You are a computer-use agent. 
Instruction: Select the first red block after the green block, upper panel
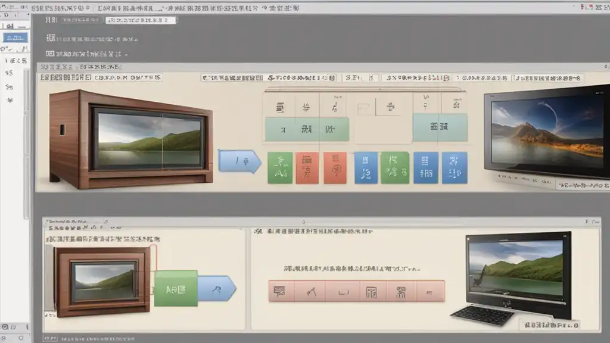pyautogui.click(x=307, y=167)
